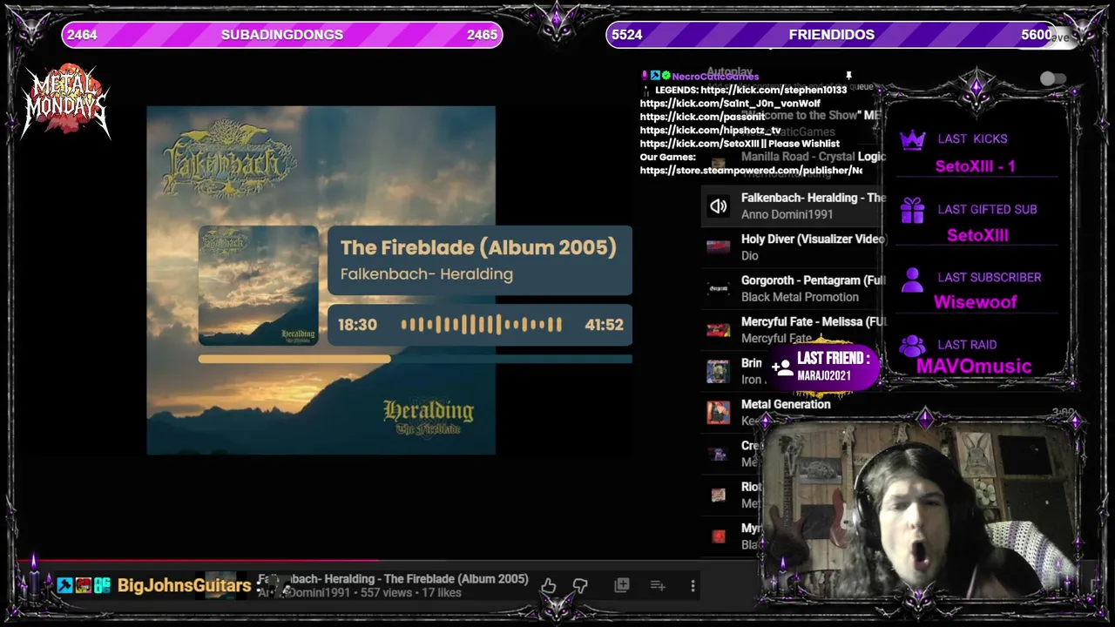Click the green verified badge beside NecroCaticGames

point(666,76)
